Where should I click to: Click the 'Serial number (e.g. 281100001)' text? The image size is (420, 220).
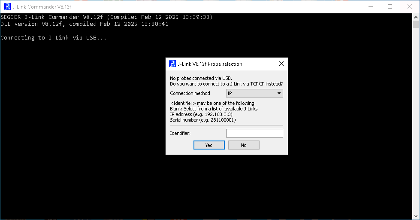[203, 120]
